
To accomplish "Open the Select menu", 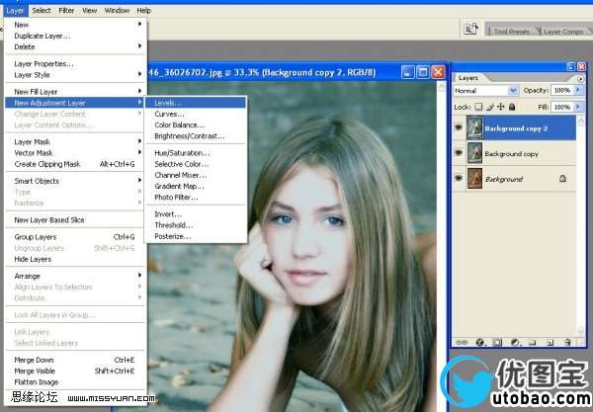I will click(x=42, y=11).
